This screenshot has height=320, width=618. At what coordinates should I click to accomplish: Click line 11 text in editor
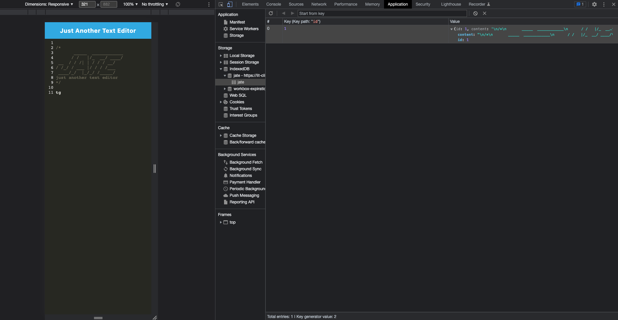click(x=58, y=93)
